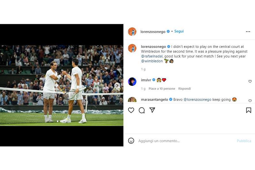Open lorenzosonego profile picture in post header
Viewport: 255px width, 170px height.
tap(132, 32)
